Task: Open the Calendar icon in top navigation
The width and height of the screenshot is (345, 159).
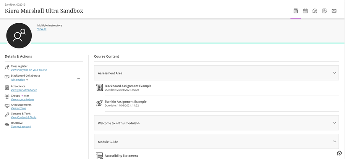Action: pos(305,11)
